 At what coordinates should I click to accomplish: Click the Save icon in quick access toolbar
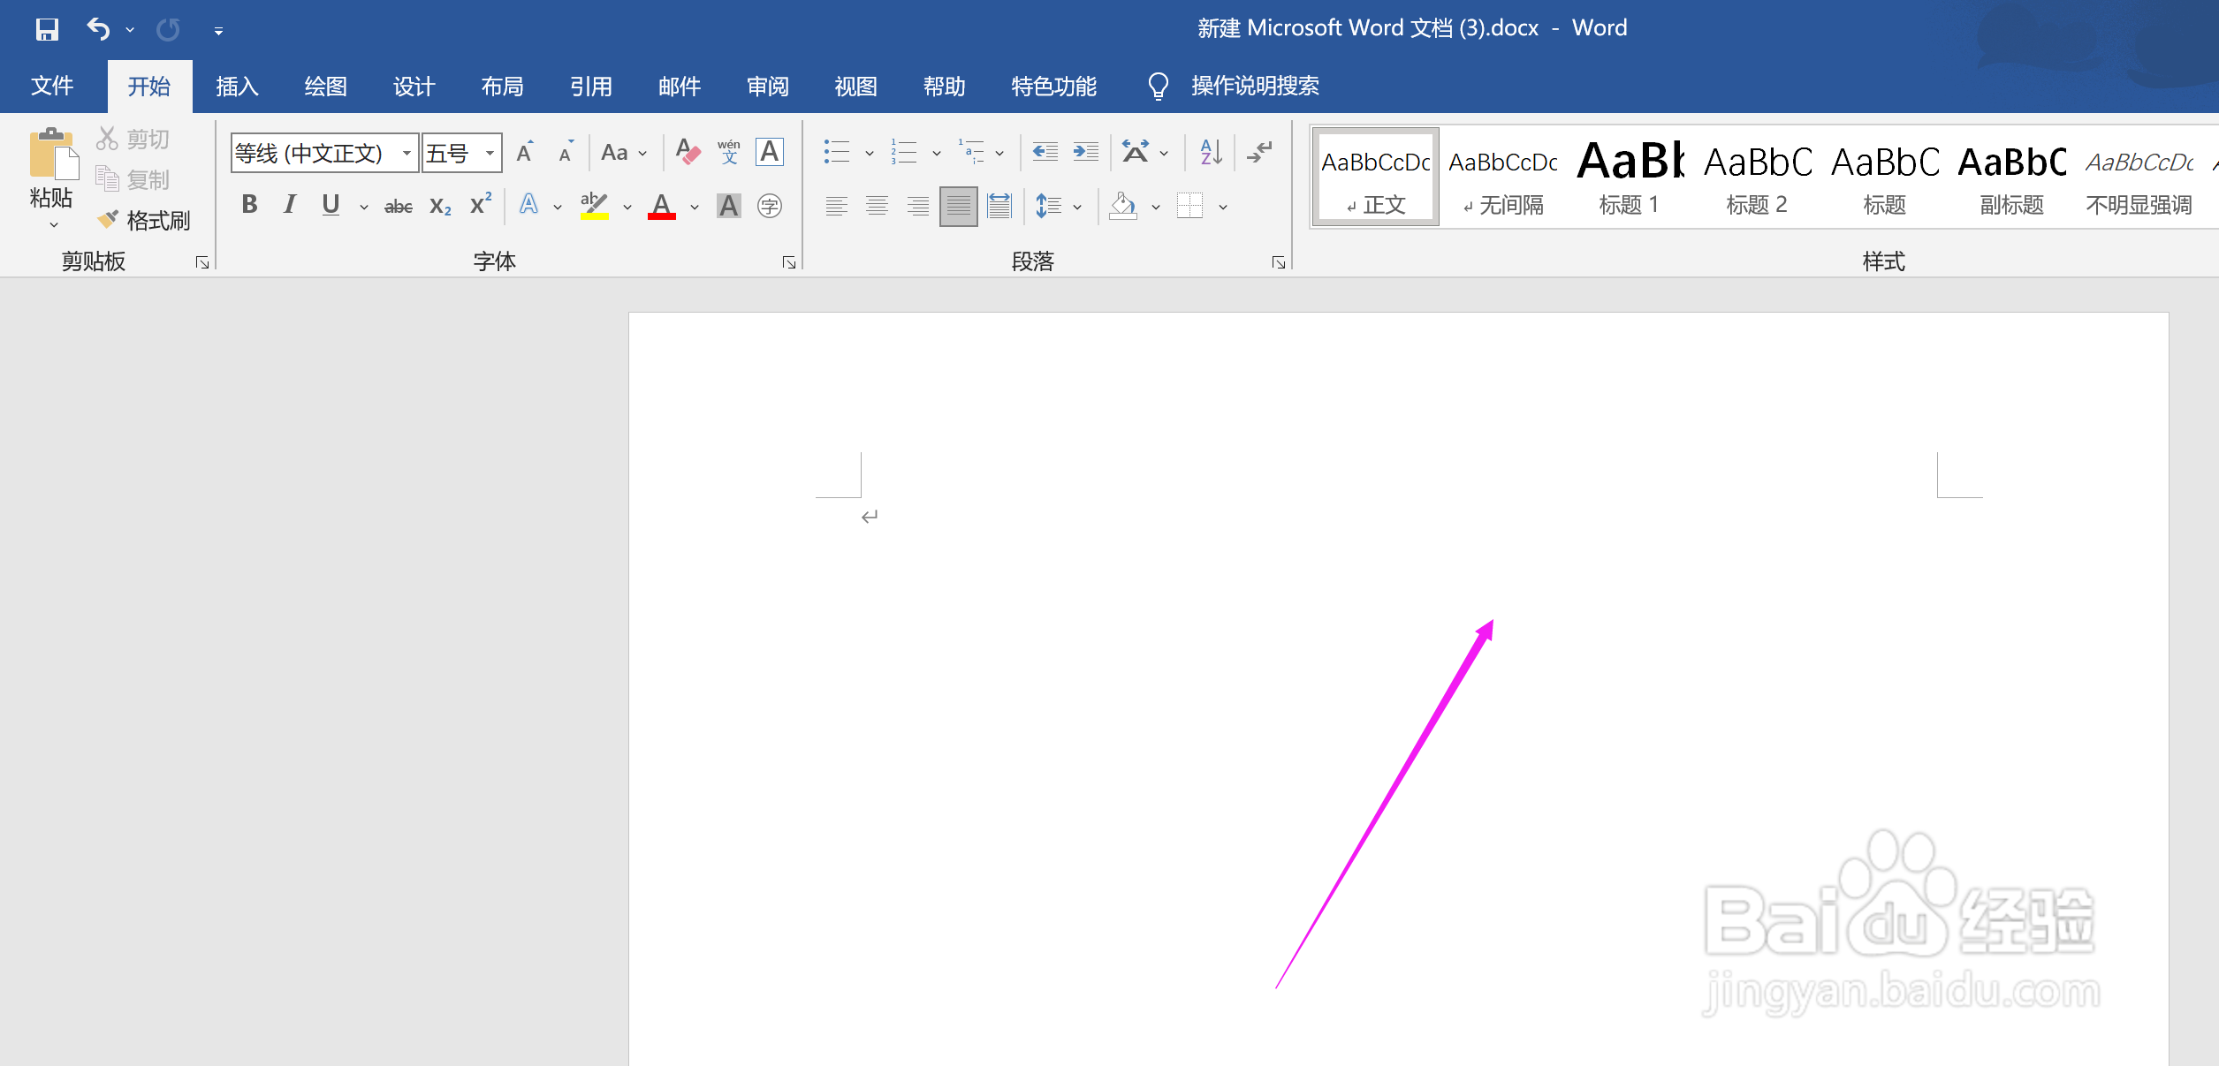(47, 30)
